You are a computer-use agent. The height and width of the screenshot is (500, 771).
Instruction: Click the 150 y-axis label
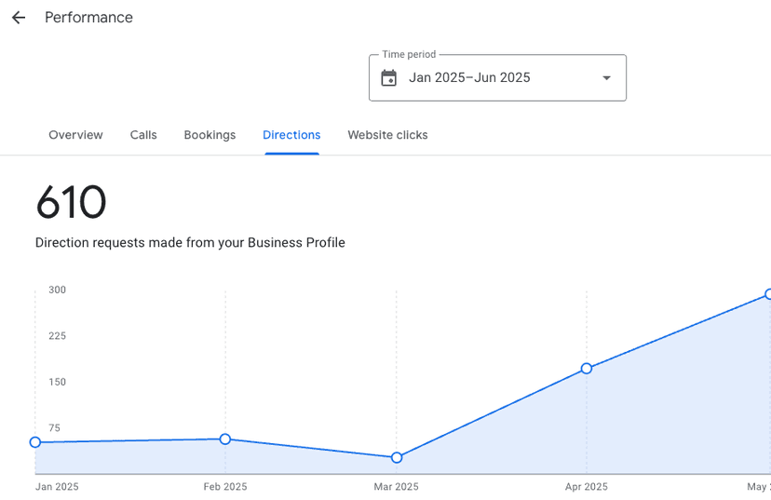point(57,382)
